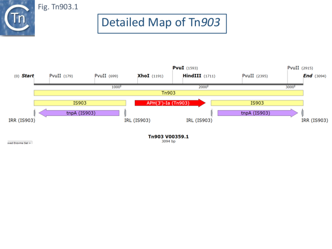Click the IRR (IS903) repeat marker on far left
The height and width of the screenshot is (249, 332).
(34, 113)
